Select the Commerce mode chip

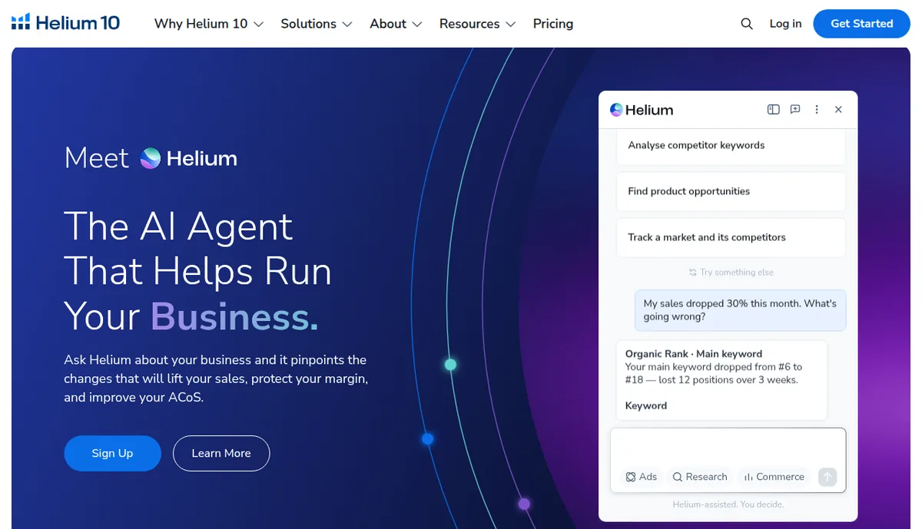click(x=774, y=477)
